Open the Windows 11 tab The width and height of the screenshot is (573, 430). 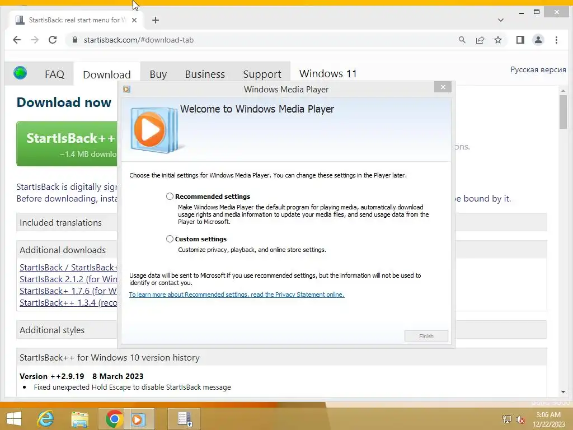328,74
